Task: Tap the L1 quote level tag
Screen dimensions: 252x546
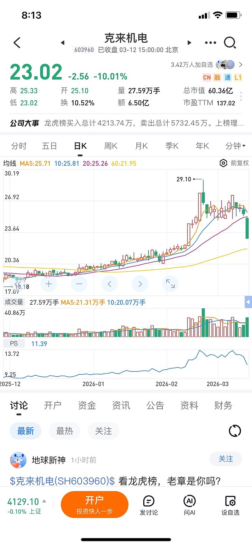Action: tap(238, 77)
